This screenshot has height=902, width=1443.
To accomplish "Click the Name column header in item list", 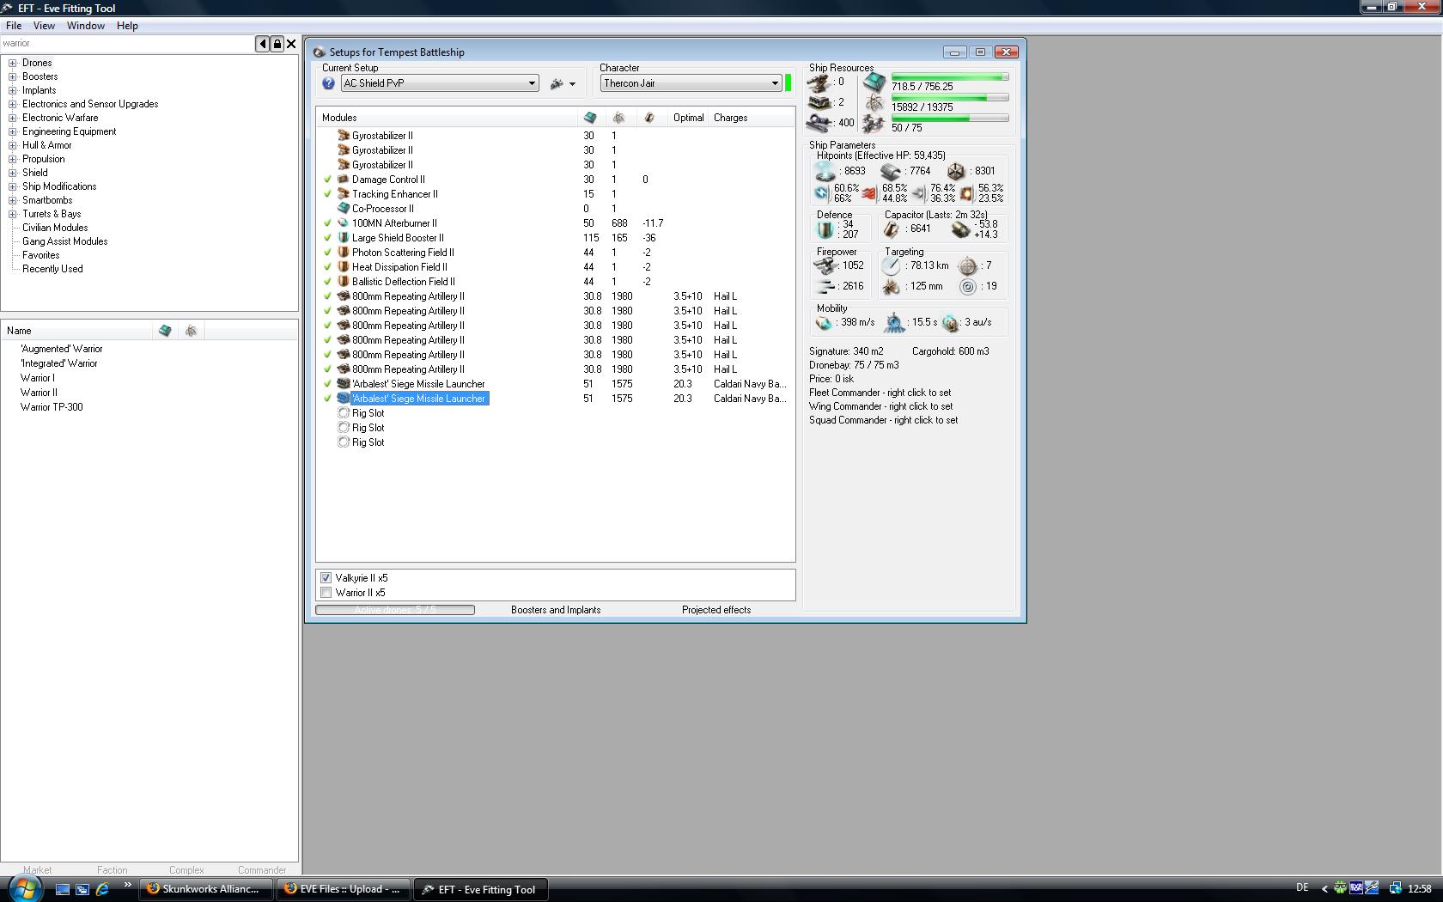I will (77, 331).
